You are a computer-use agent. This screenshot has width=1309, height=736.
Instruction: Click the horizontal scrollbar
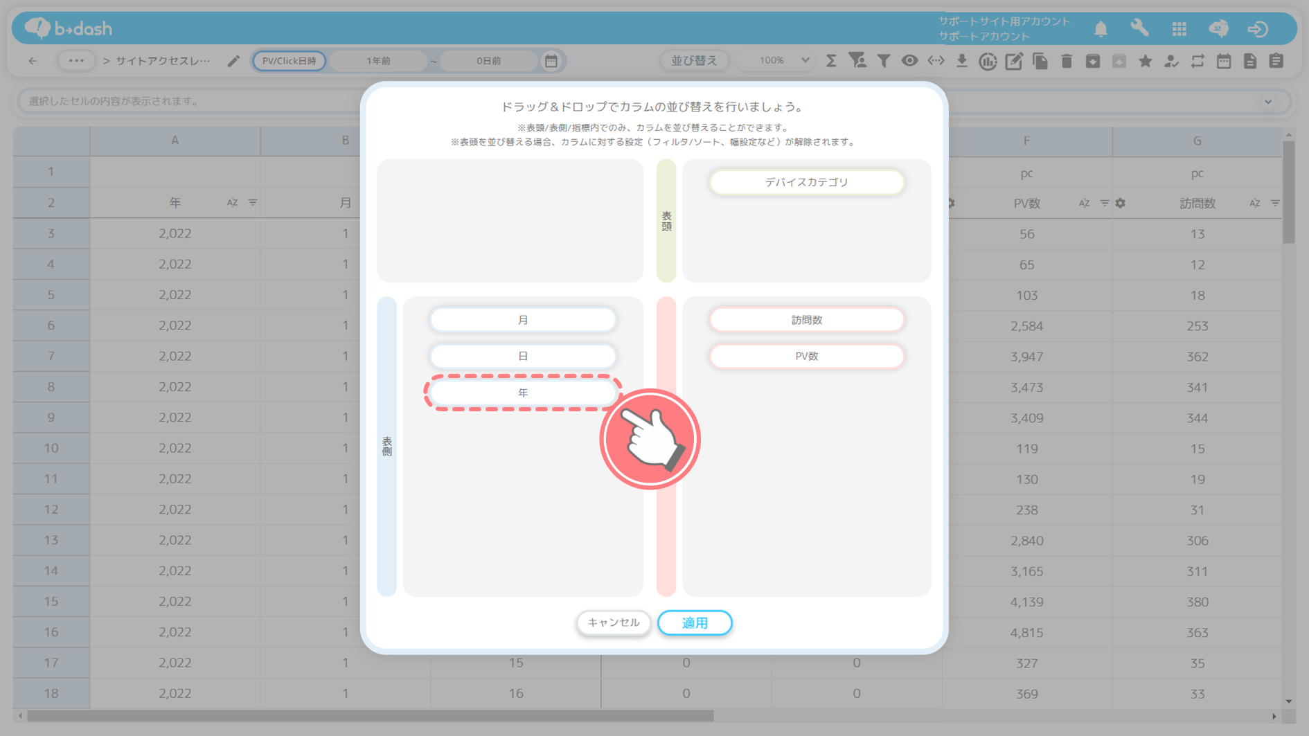(x=370, y=716)
